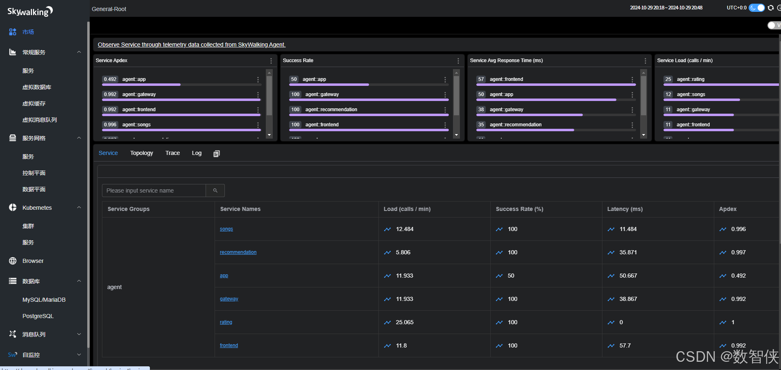Click the search magnifier button
The image size is (781, 370).
[215, 191]
